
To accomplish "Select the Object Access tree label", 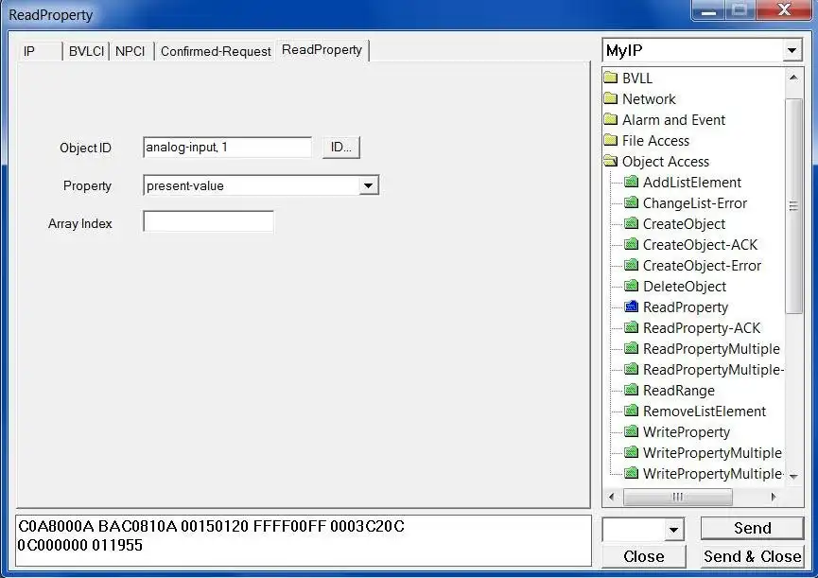I will pyautogui.click(x=666, y=162).
